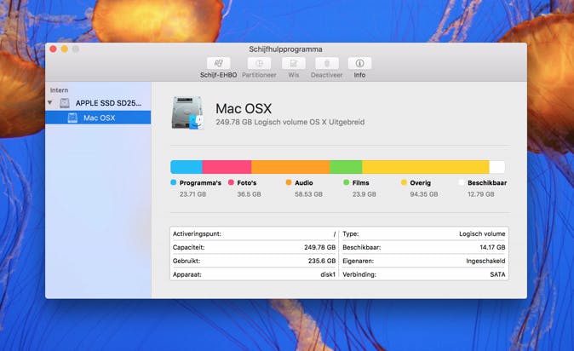Click the APPLE SSD drive icon

65,103
